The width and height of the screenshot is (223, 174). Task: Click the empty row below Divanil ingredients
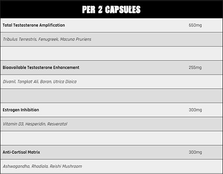pyautogui.click(x=111, y=96)
